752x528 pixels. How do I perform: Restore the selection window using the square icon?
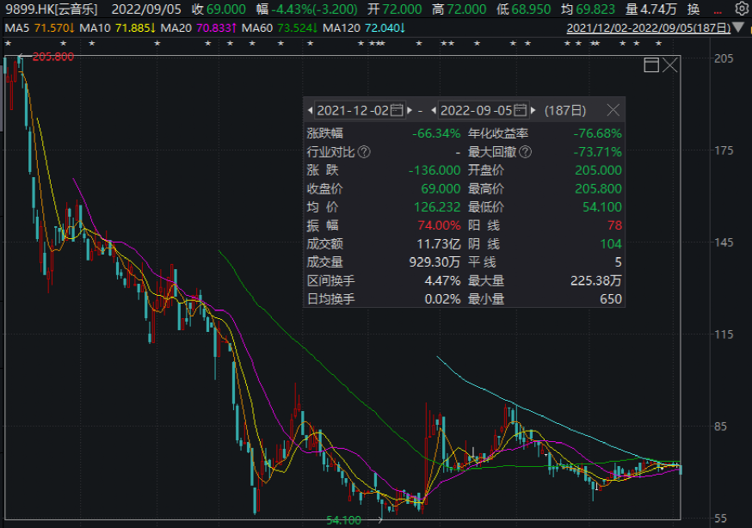(651, 65)
